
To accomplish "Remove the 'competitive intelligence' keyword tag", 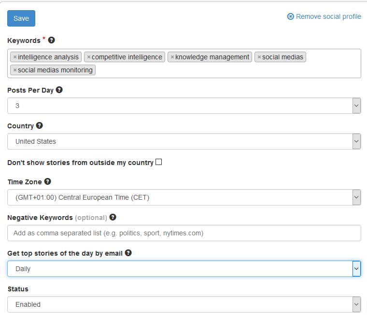I will [x=89, y=57].
